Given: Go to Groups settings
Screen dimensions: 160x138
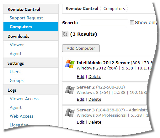Looking at the screenshot, I should point(17,80).
